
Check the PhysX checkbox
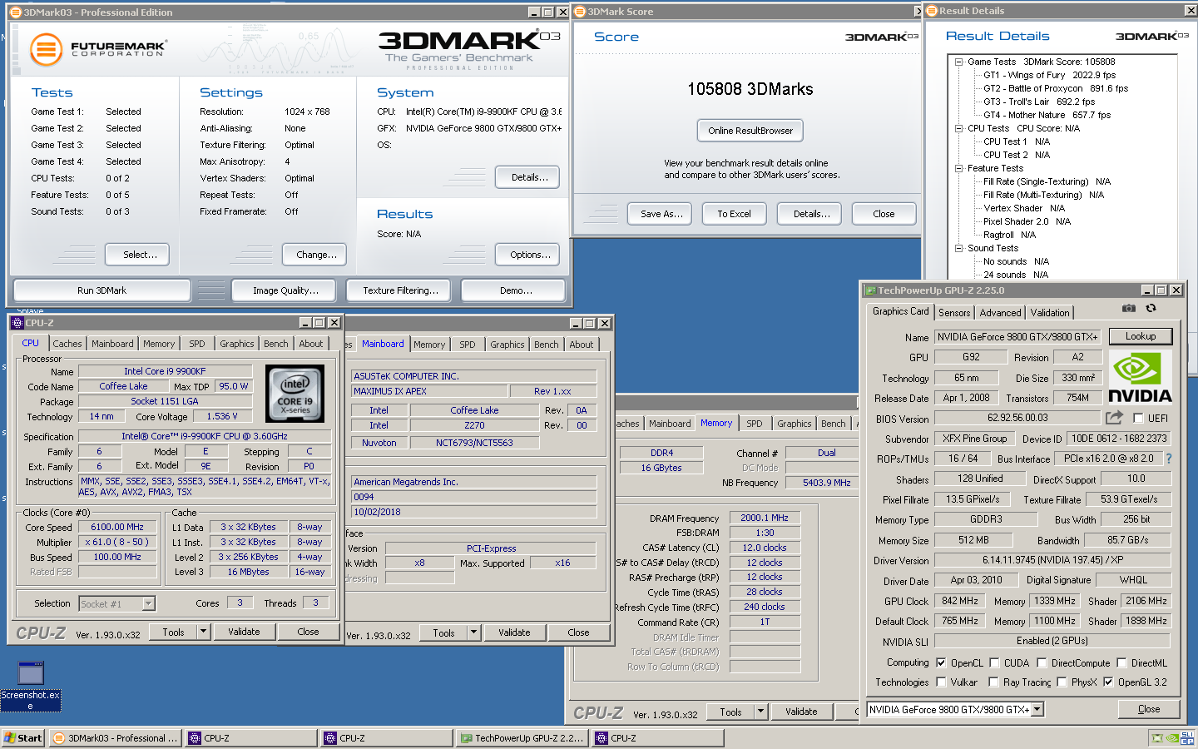[1062, 682]
